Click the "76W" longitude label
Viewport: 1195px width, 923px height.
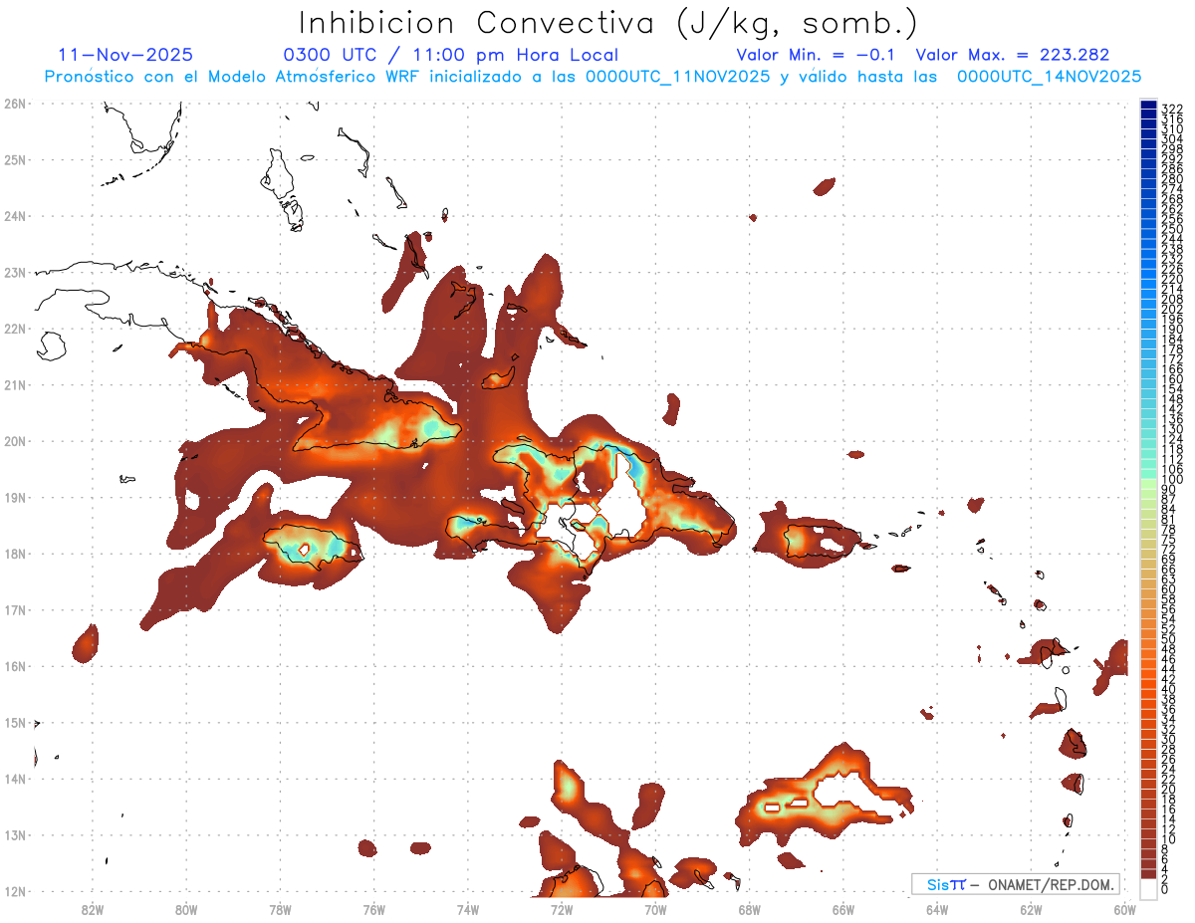373,909
